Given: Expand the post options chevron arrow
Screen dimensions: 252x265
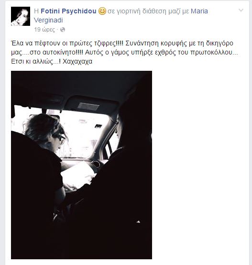Looking at the screenshot, I should click(241, 10).
